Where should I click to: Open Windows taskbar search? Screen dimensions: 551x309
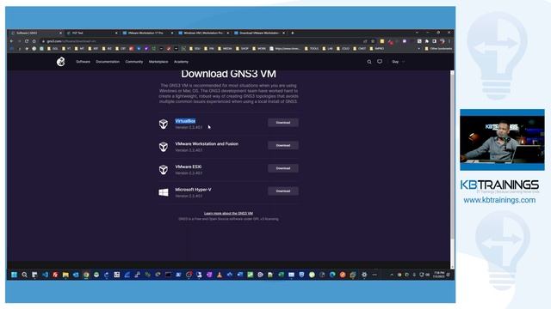click(24, 275)
